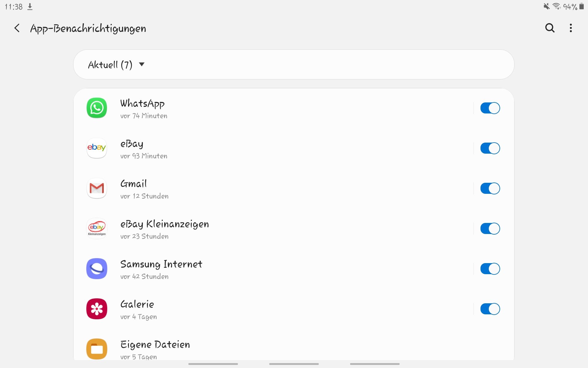This screenshot has width=588, height=368.
Task: Tap the Samsung Internet app icon
Action: (x=97, y=269)
